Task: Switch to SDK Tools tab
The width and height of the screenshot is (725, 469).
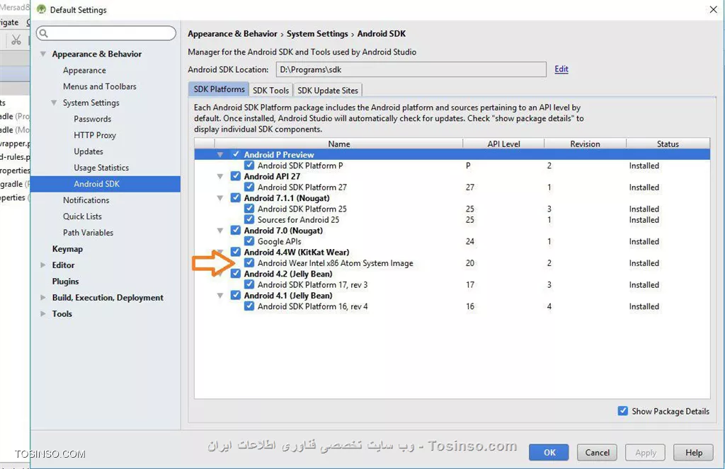Action: [x=271, y=90]
